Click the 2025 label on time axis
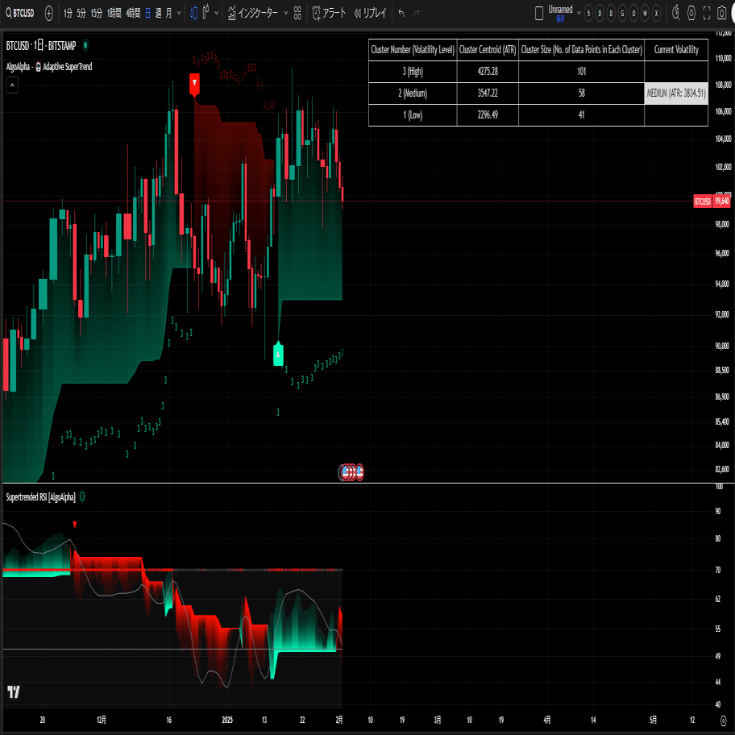 227,720
